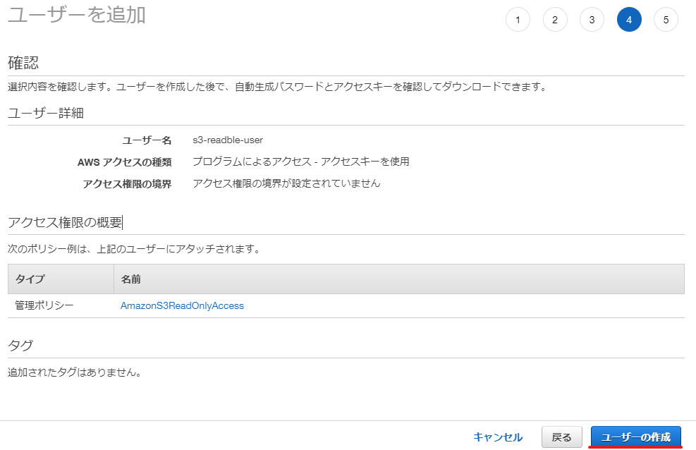Screen dimensions: 696x450
Task: Click the 次のポリシー例は description line
Action: (135, 249)
